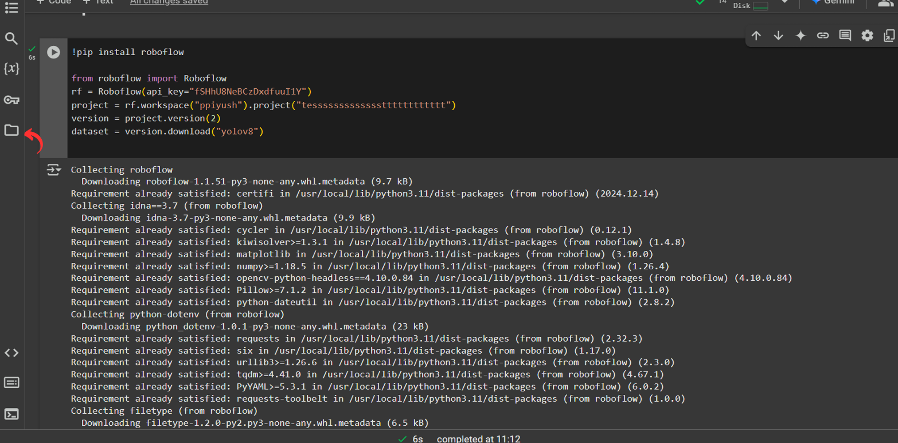
Task: Click the numpy requirement output line
Action: [370, 266]
